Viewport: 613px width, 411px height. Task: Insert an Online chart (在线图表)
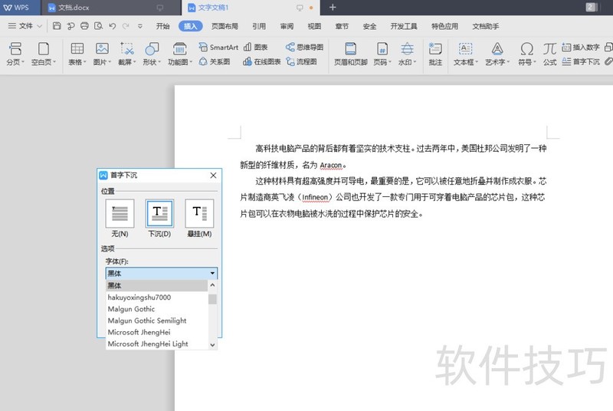pos(261,62)
